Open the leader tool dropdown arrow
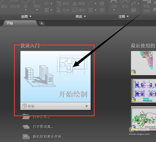This screenshot has width=156, height=142. coord(138,3)
